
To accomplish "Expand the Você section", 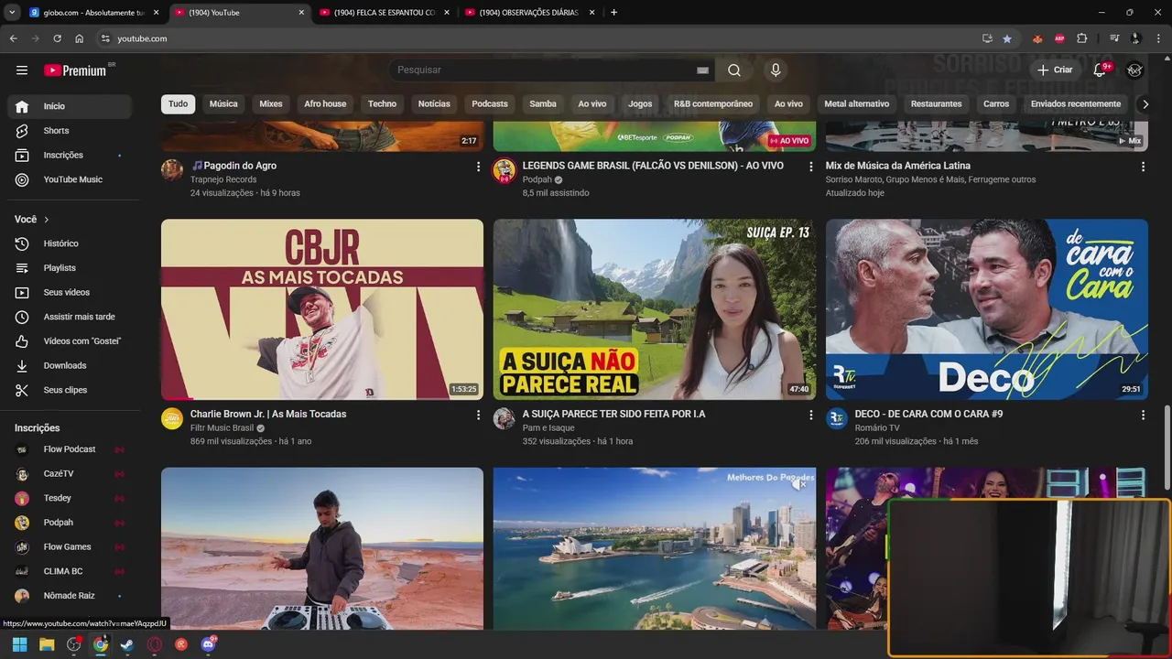I will click(x=32, y=220).
